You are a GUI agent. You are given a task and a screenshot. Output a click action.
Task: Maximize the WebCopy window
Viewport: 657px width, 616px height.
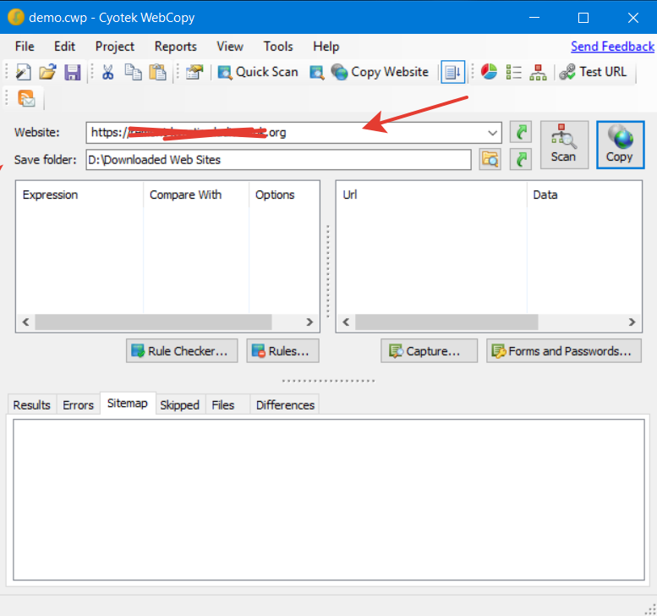point(583,18)
